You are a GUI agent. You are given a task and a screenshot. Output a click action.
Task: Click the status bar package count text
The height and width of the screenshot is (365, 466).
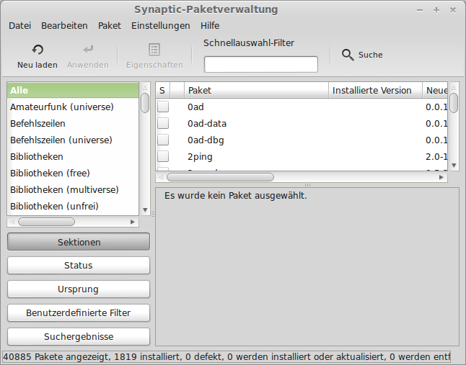point(227,356)
